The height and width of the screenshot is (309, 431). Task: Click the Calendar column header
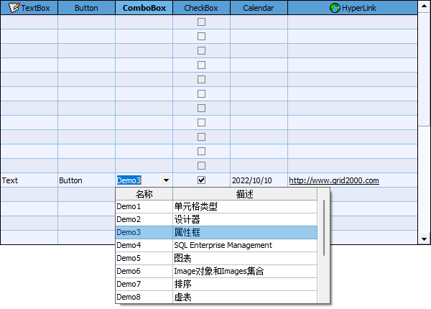(259, 8)
